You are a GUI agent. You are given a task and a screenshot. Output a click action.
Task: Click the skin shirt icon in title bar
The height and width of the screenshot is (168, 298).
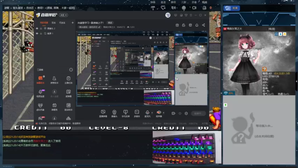[186, 15]
